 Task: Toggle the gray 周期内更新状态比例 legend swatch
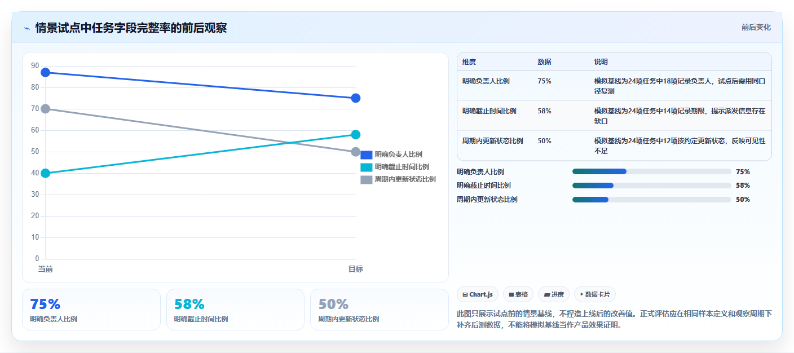pyautogui.click(x=367, y=179)
